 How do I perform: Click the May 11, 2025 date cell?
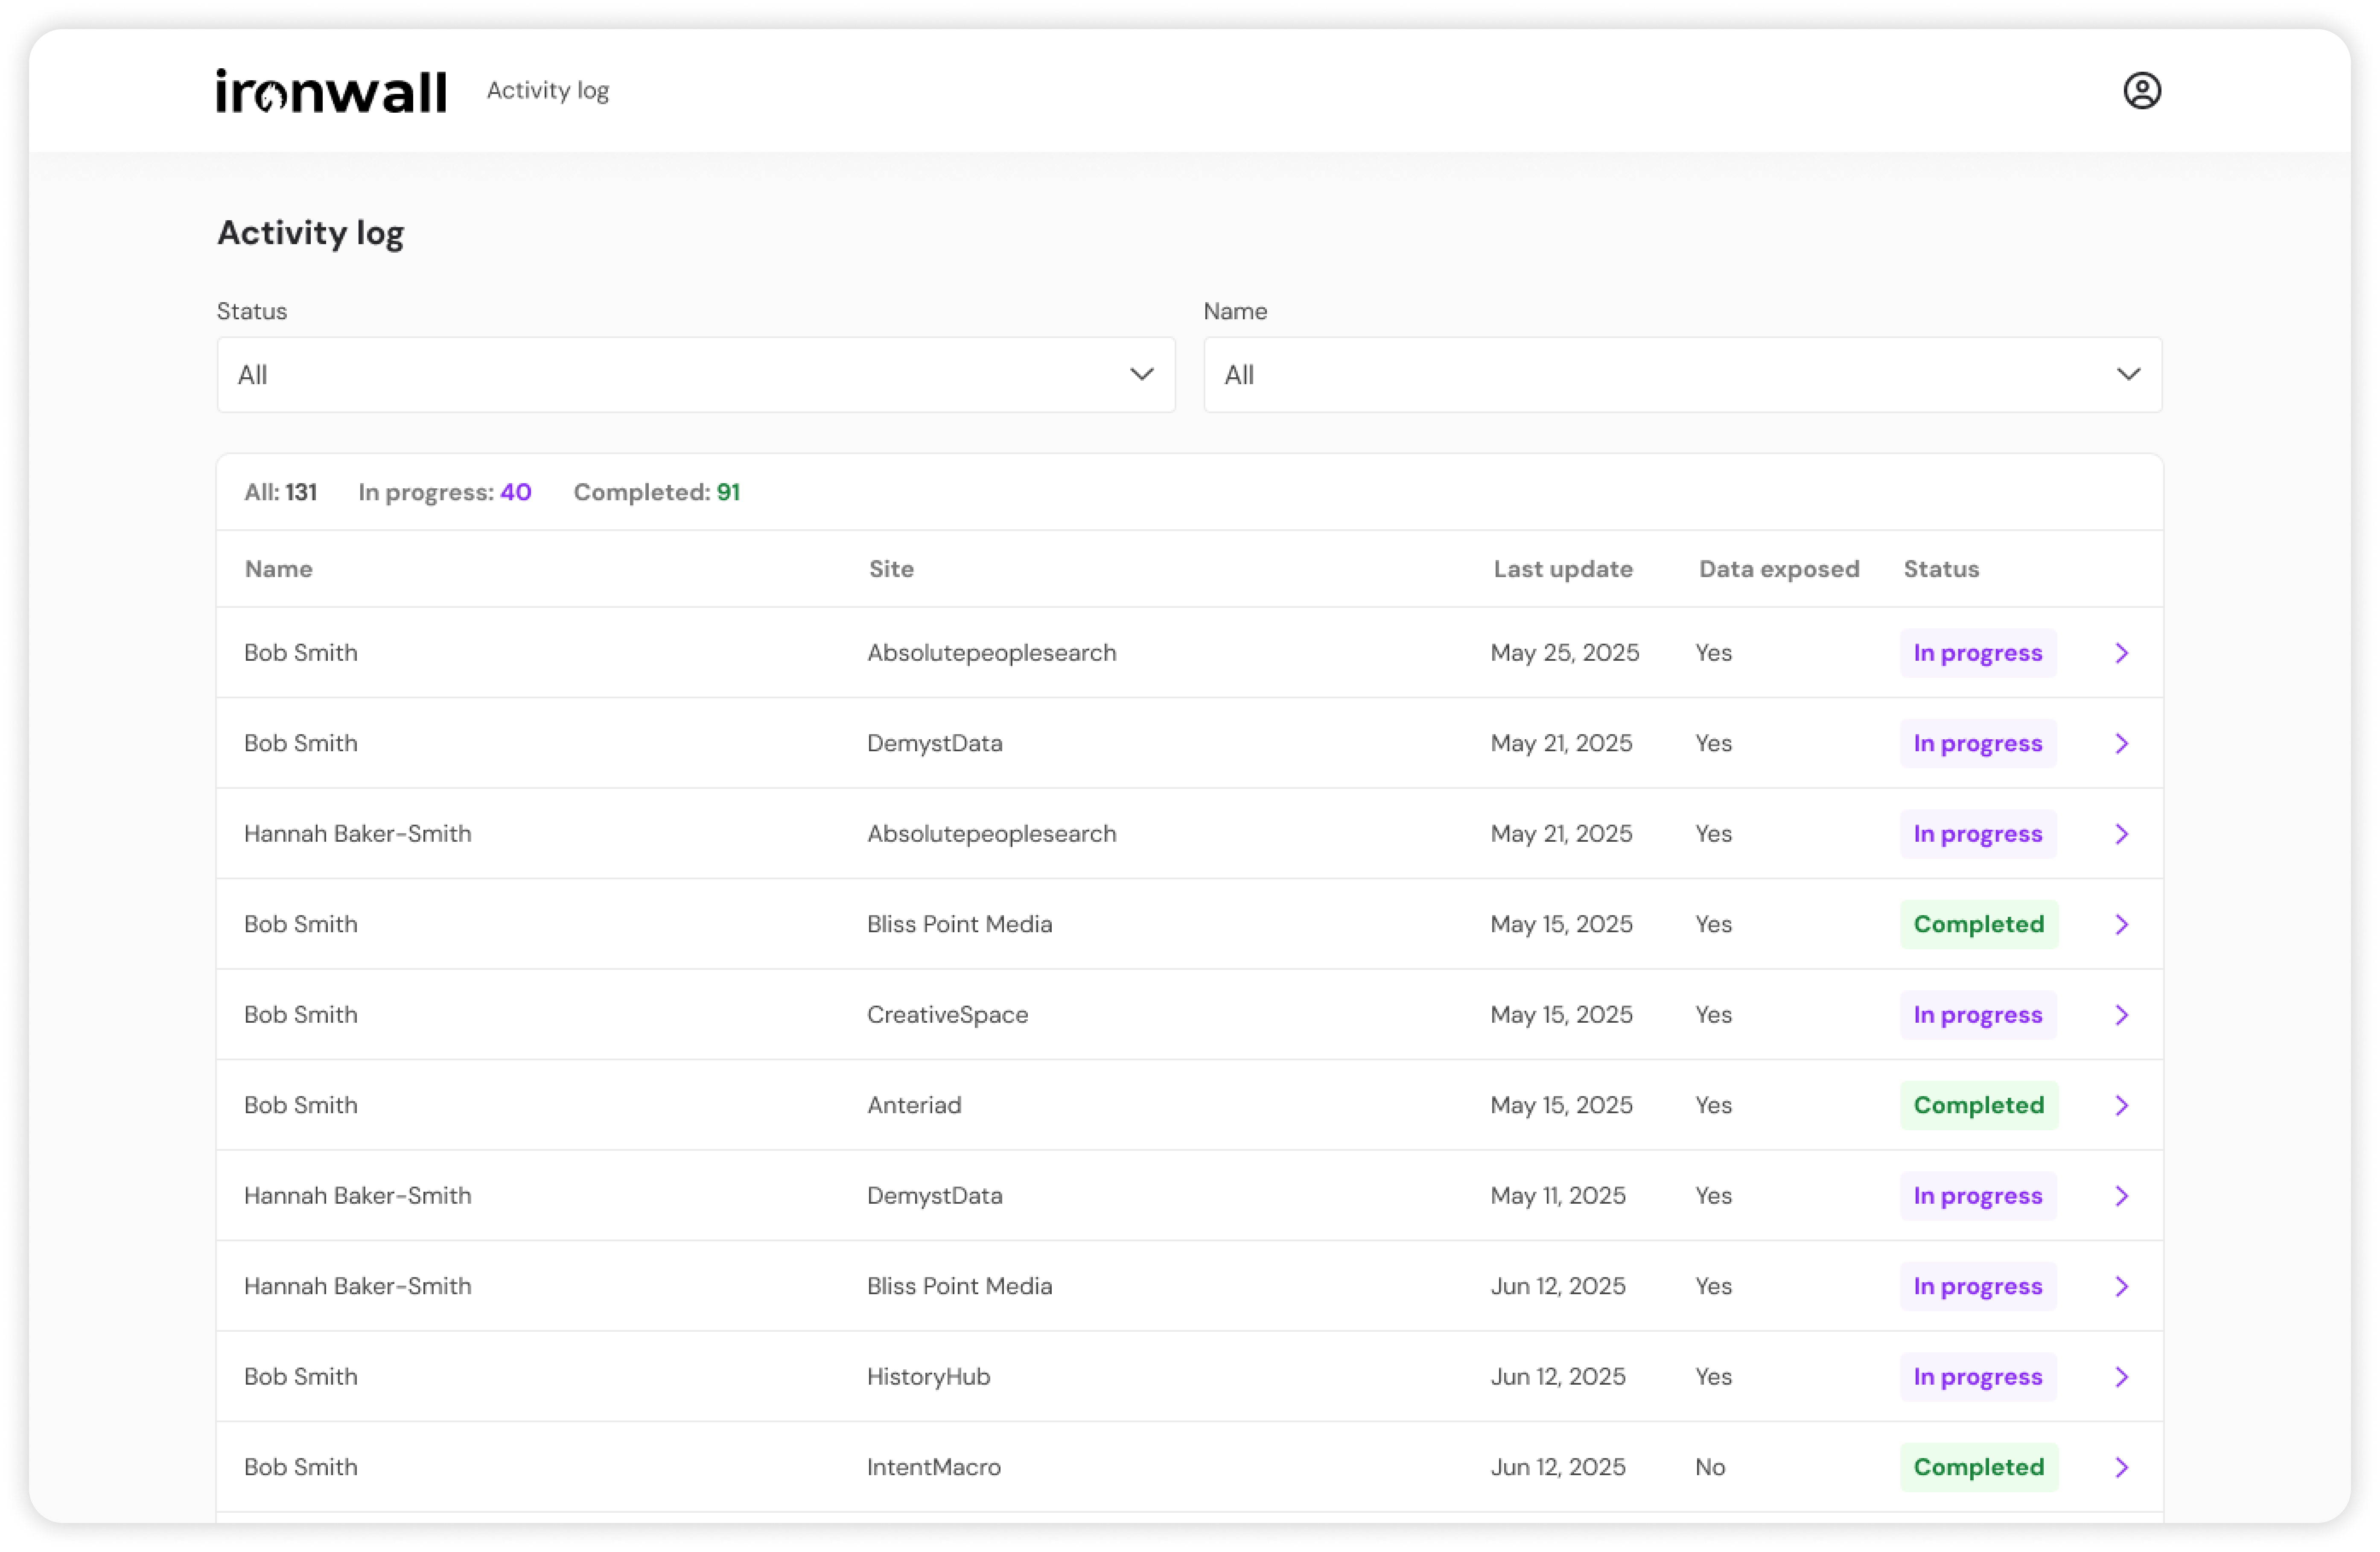(x=1558, y=1196)
